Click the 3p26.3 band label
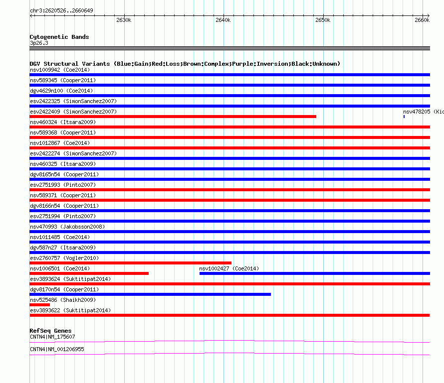The width and height of the screenshot is (444, 383). pos(39,43)
